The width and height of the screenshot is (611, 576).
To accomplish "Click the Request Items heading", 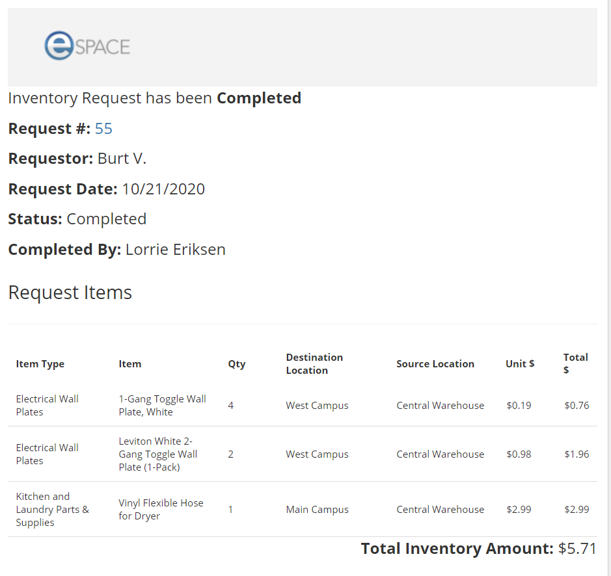I will [70, 293].
